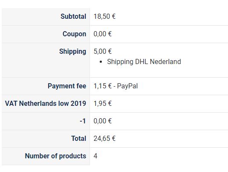The image size is (228, 172).
Task: Select the 0,00 € coupon amount
Action: pyautogui.click(x=103, y=34)
